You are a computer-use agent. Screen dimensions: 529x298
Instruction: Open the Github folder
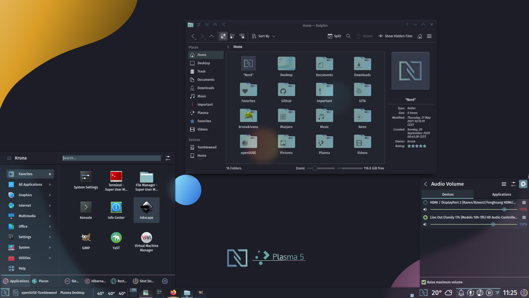(286, 93)
